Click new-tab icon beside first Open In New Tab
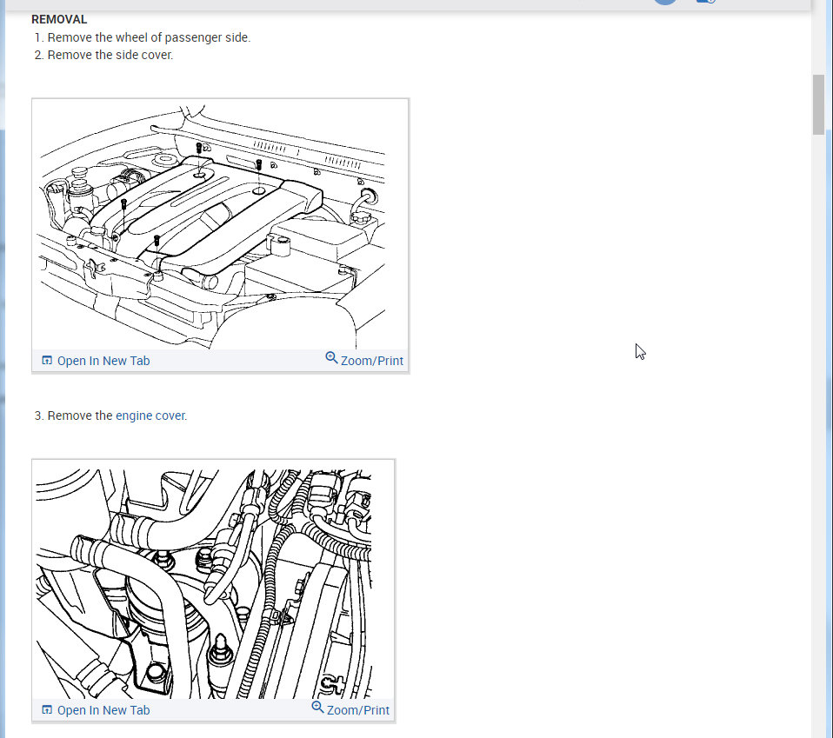833x738 pixels. pyautogui.click(x=47, y=361)
